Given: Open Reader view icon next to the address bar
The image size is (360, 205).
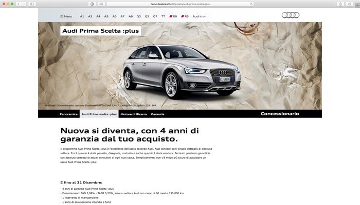Looking at the screenshot, I should pos(101,4).
